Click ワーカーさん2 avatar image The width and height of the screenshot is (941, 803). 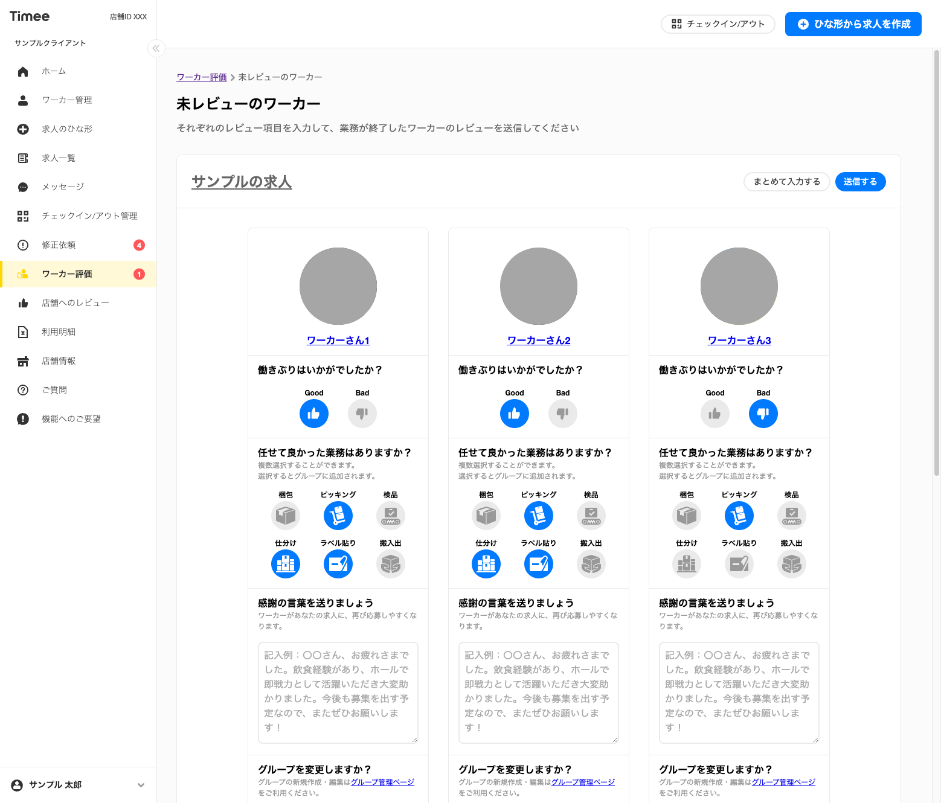[539, 286]
